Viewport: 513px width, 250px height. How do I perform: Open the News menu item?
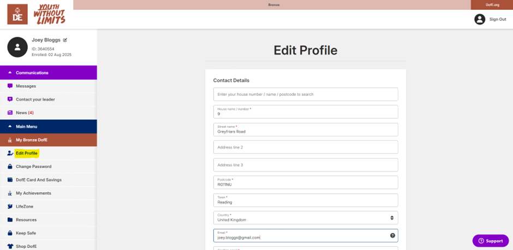24,113
